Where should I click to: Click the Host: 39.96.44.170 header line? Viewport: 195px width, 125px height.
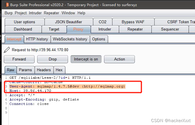pyautogui.click(x=30, y=91)
